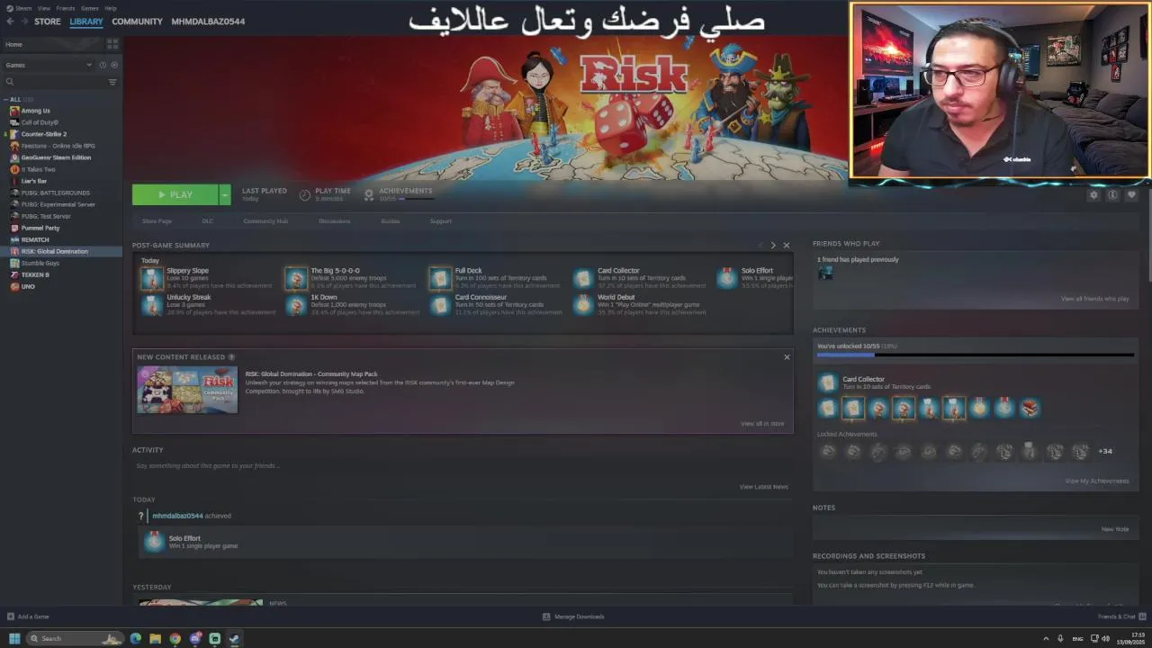This screenshot has width=1152, height=648.
Task: Open the MHMDALBAZ0544 profile tab
Action: pos(208,22)
